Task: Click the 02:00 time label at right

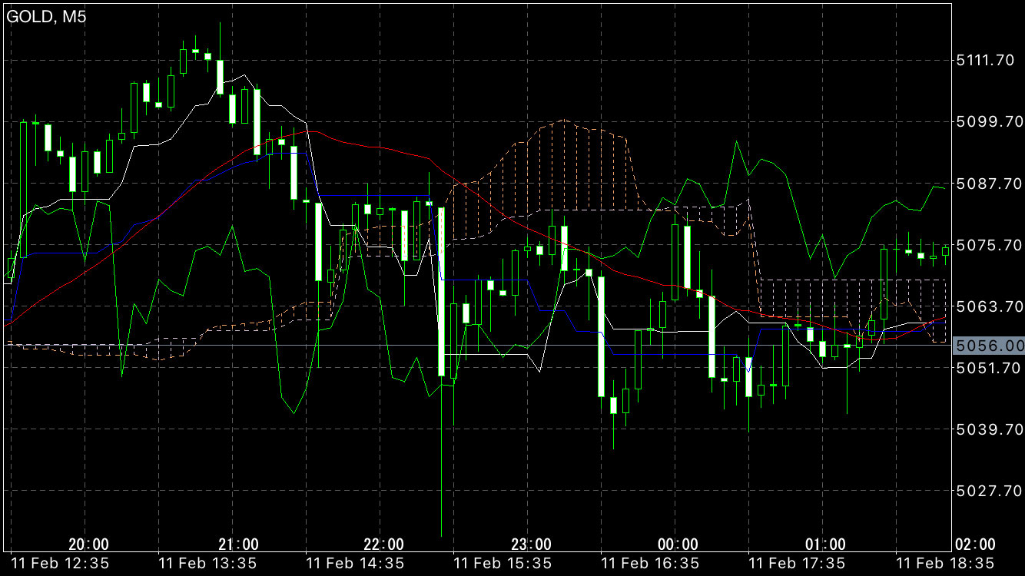Action: 974,545
